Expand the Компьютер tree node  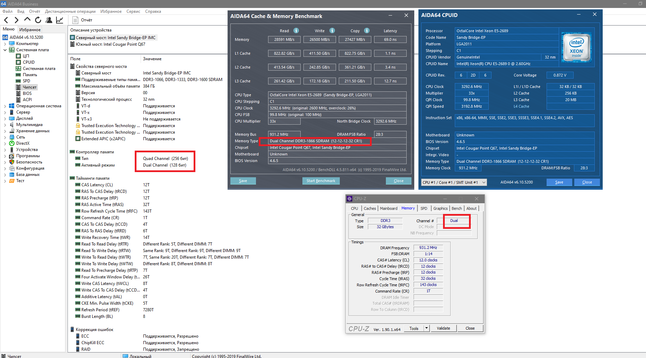coord(5,44)
